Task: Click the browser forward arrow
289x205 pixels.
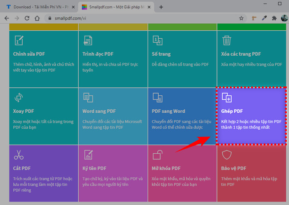Action: coord(17,18)
